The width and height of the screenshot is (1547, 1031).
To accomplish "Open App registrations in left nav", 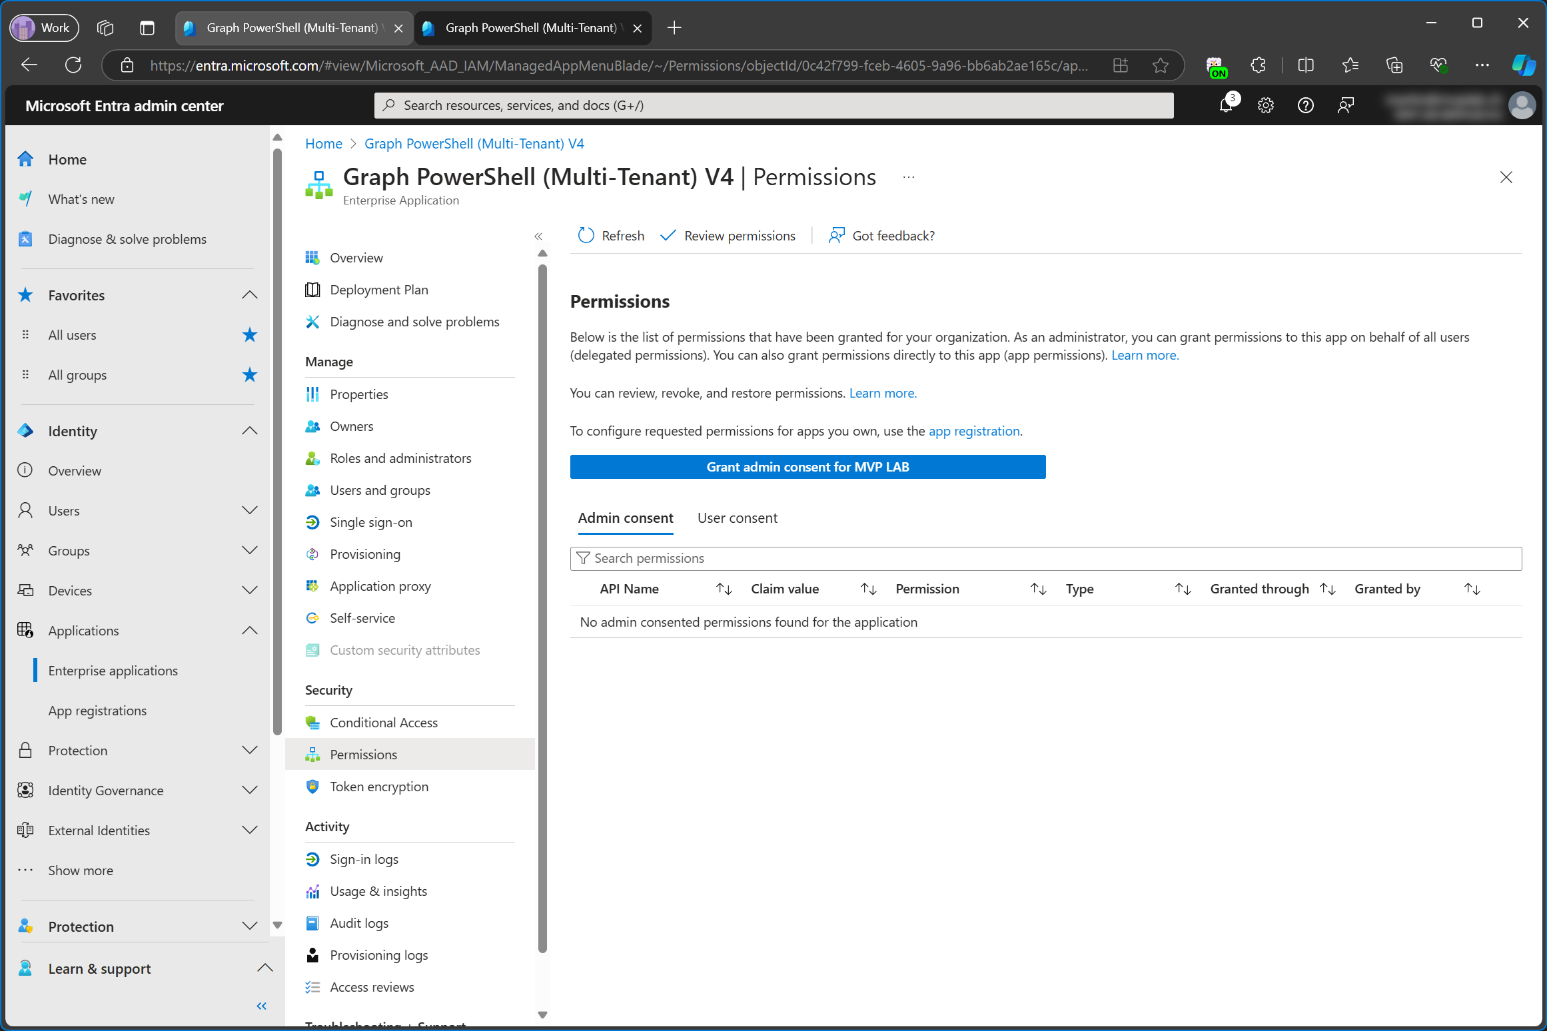I will point(97,710).
